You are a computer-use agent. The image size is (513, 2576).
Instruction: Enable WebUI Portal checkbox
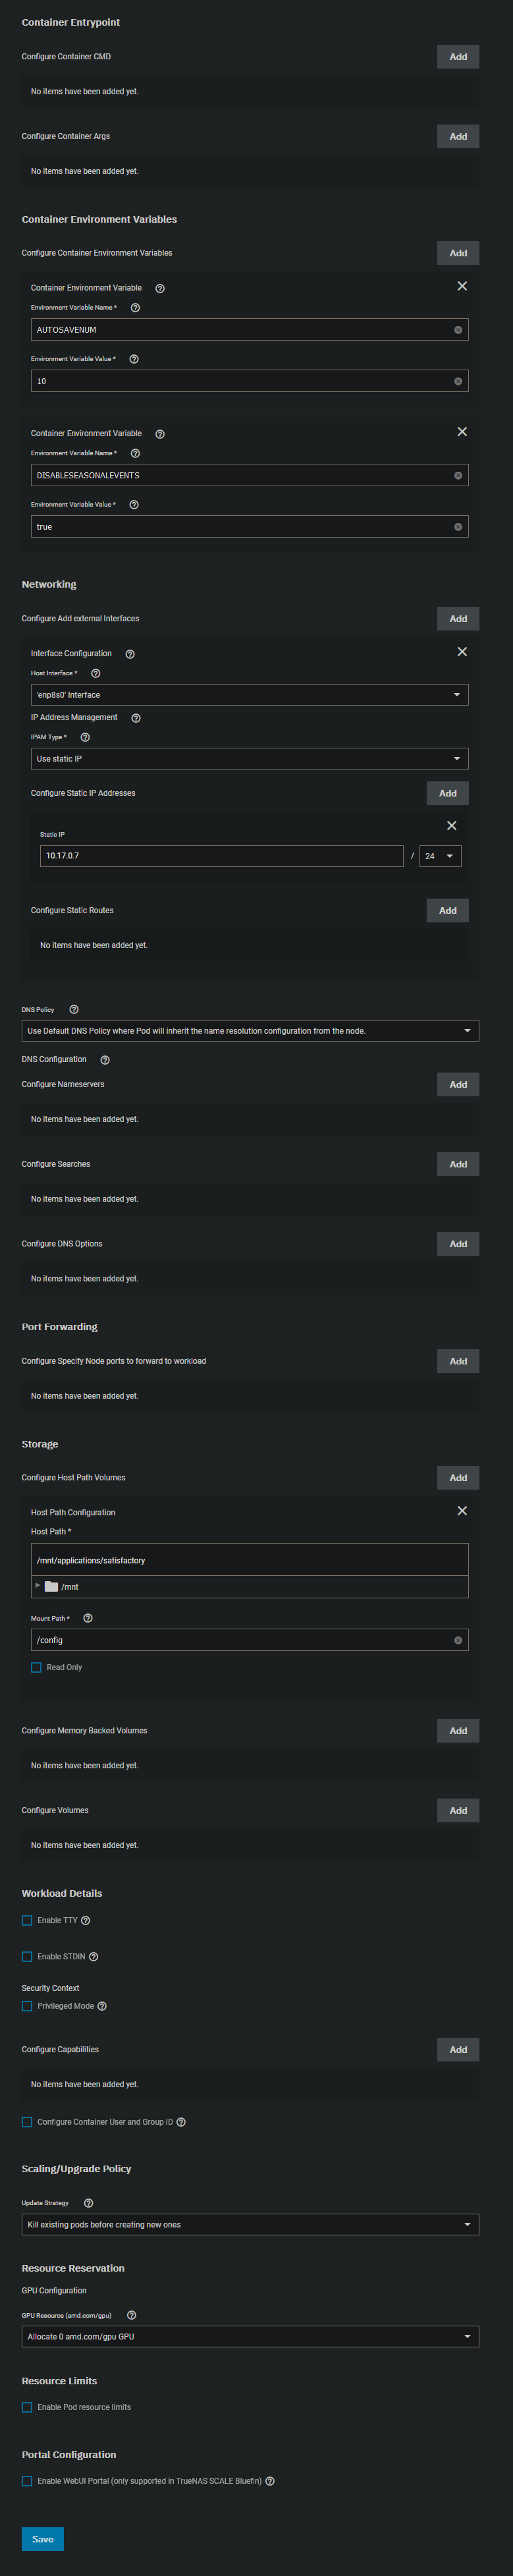pos(27,2480)
